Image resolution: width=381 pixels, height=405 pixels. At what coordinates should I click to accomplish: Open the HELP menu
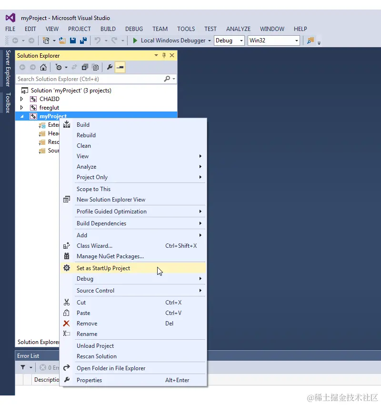301,29
